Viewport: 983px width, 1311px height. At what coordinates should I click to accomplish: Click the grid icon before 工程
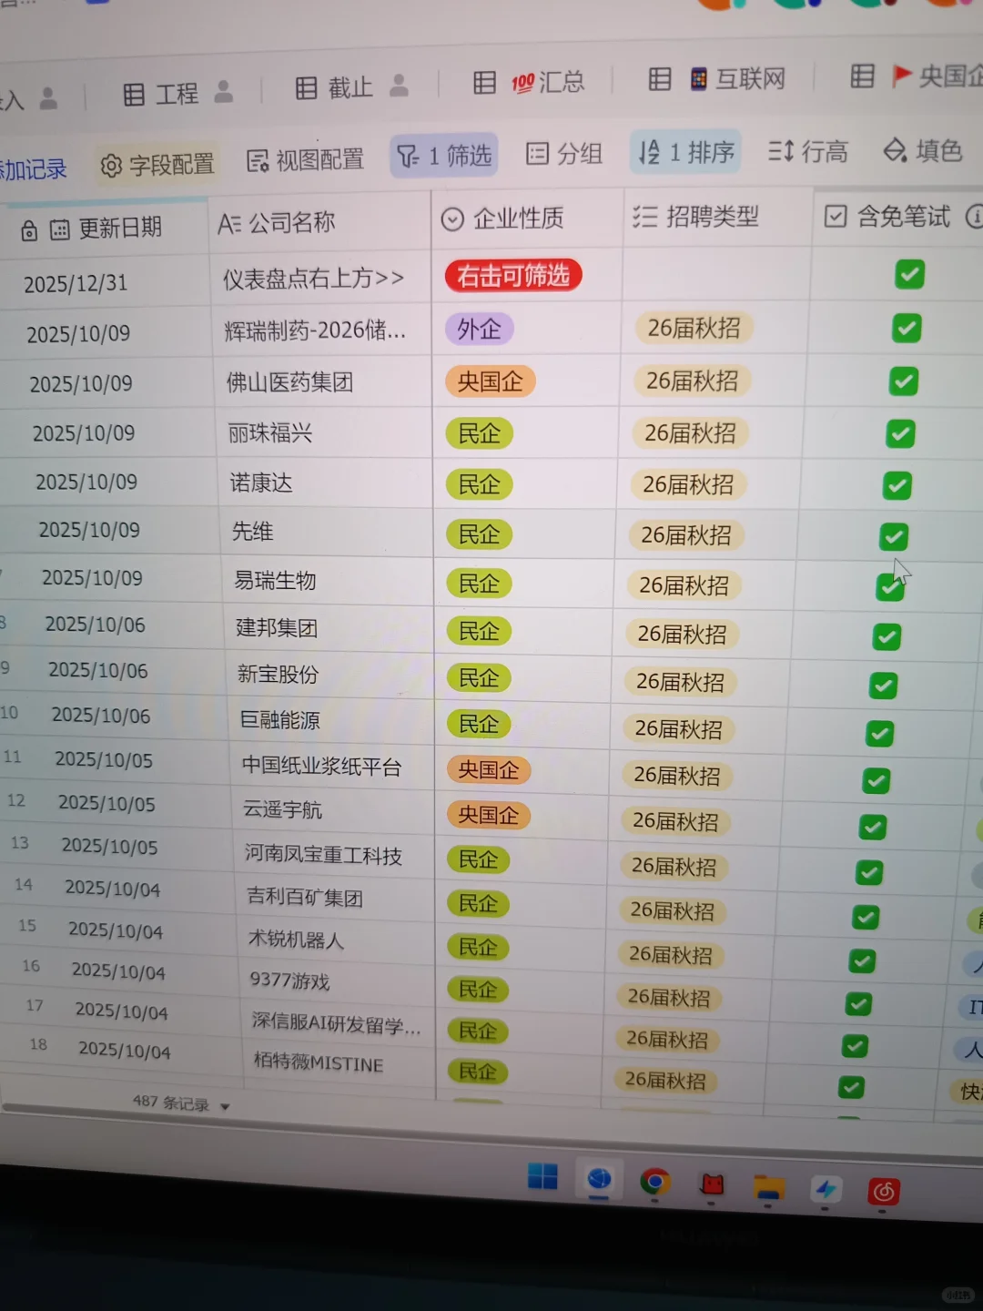tap(134, 94)
